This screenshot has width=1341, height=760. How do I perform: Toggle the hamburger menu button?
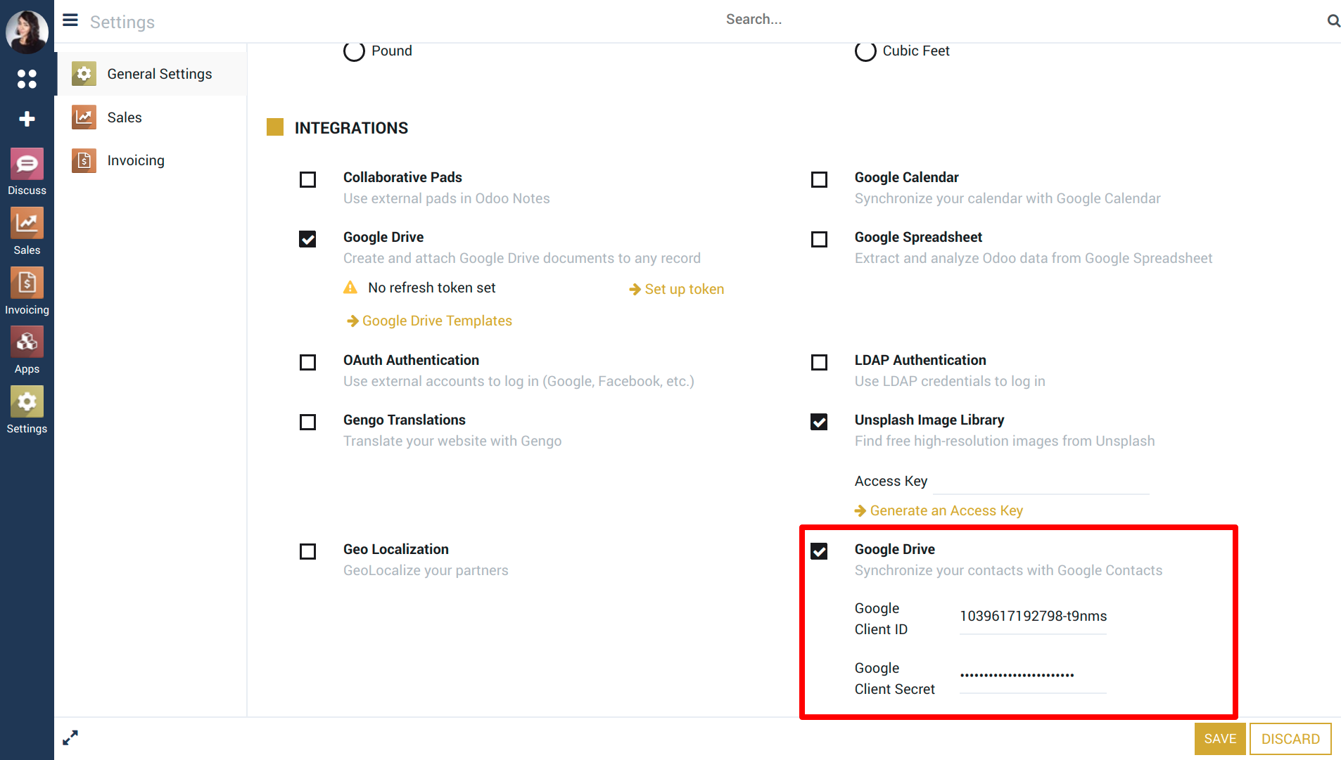[70, 20]
